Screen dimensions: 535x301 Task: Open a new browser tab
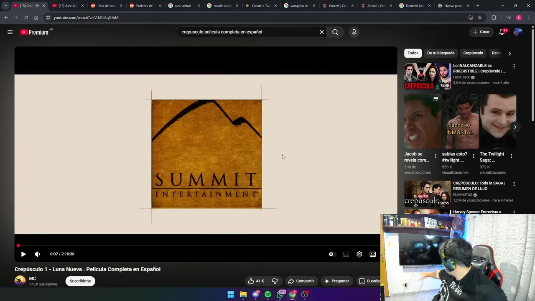pyautogui.click(x=478, y=6)
